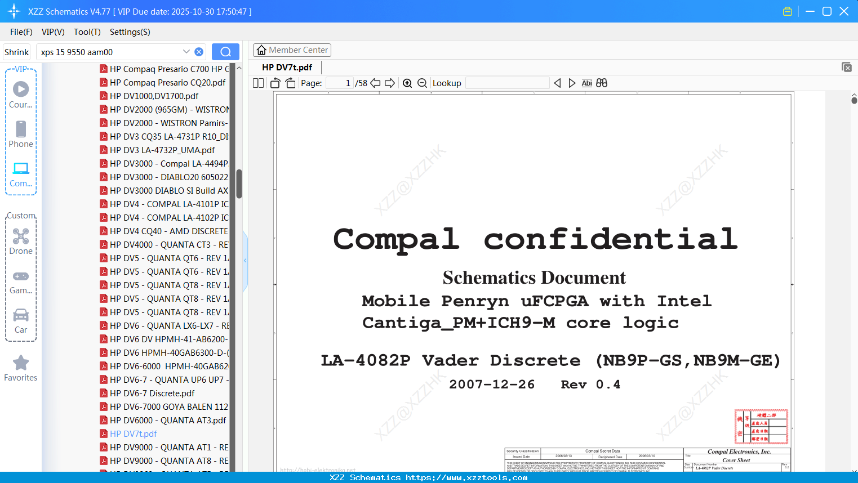The width and height of the screenshot is (858, 483).
Task: Open HP DV3000 - Compal LA-4494P file
Action: (165, 163)
